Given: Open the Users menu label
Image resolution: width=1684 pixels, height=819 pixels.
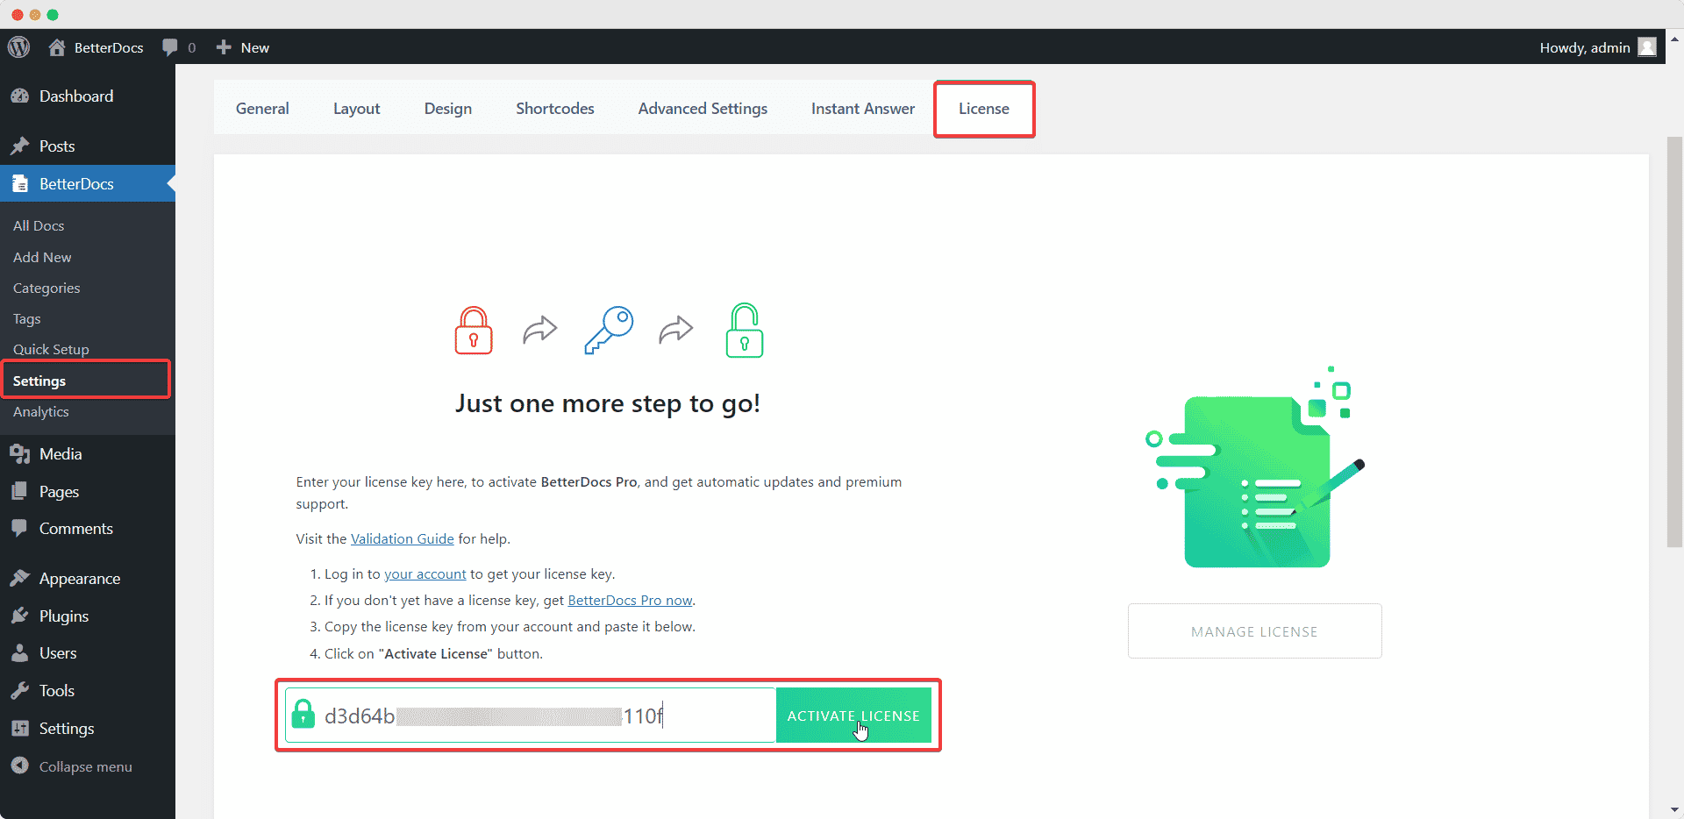Looking at the screenshot, I should click(58, 653).
